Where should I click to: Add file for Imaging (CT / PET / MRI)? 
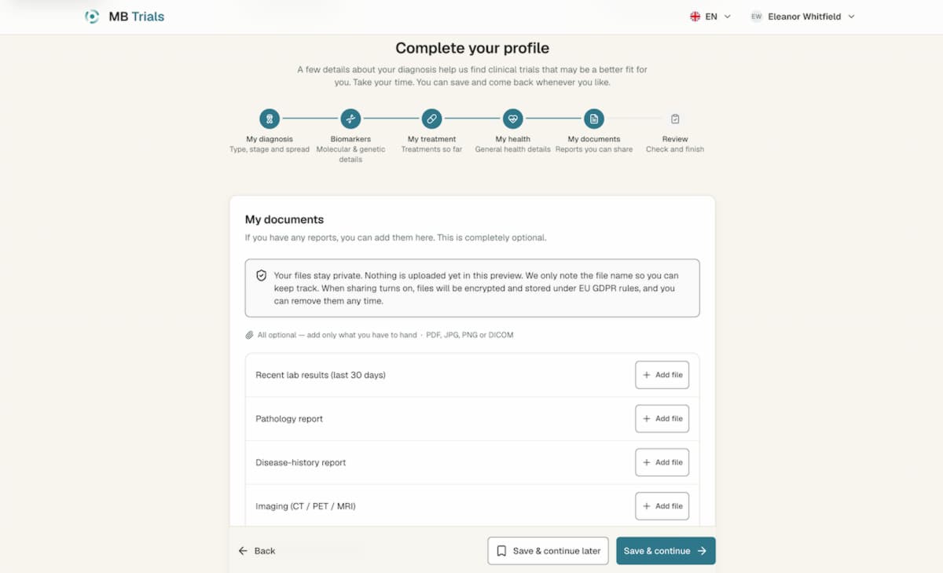click(x=662, y=506)
